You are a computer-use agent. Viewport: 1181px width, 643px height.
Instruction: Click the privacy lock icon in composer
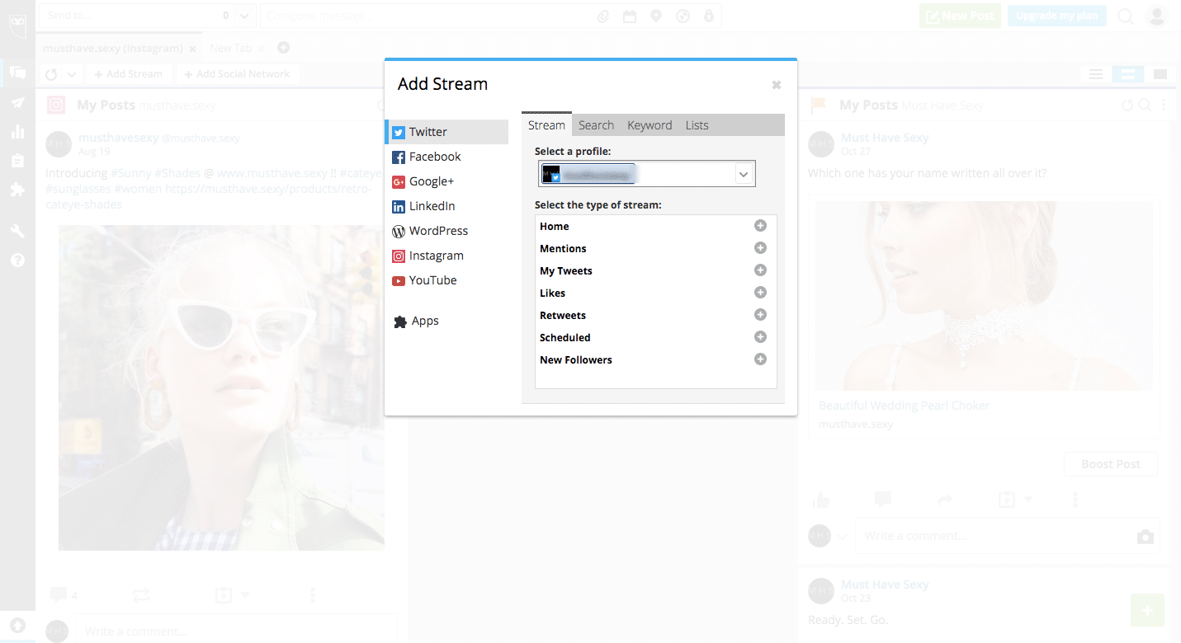coord(708,16)
